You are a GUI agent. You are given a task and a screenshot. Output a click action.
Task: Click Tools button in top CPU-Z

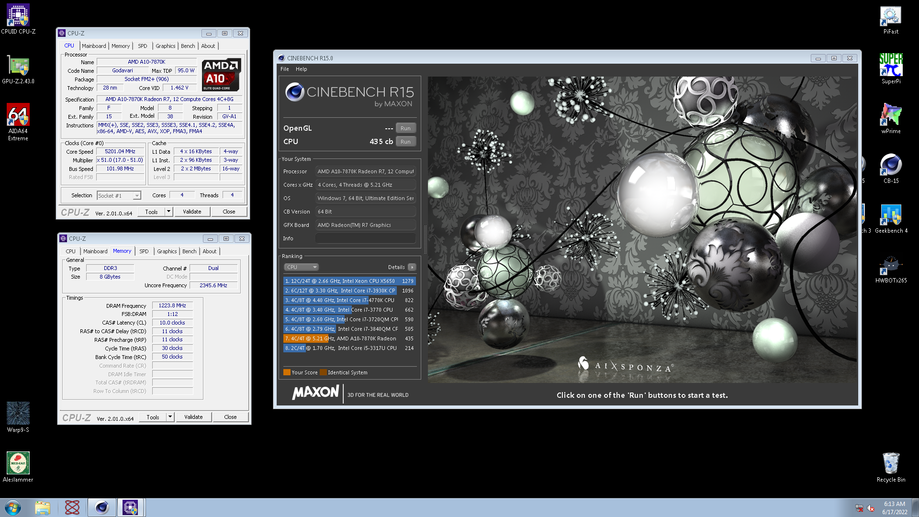(x=152, y=212)
